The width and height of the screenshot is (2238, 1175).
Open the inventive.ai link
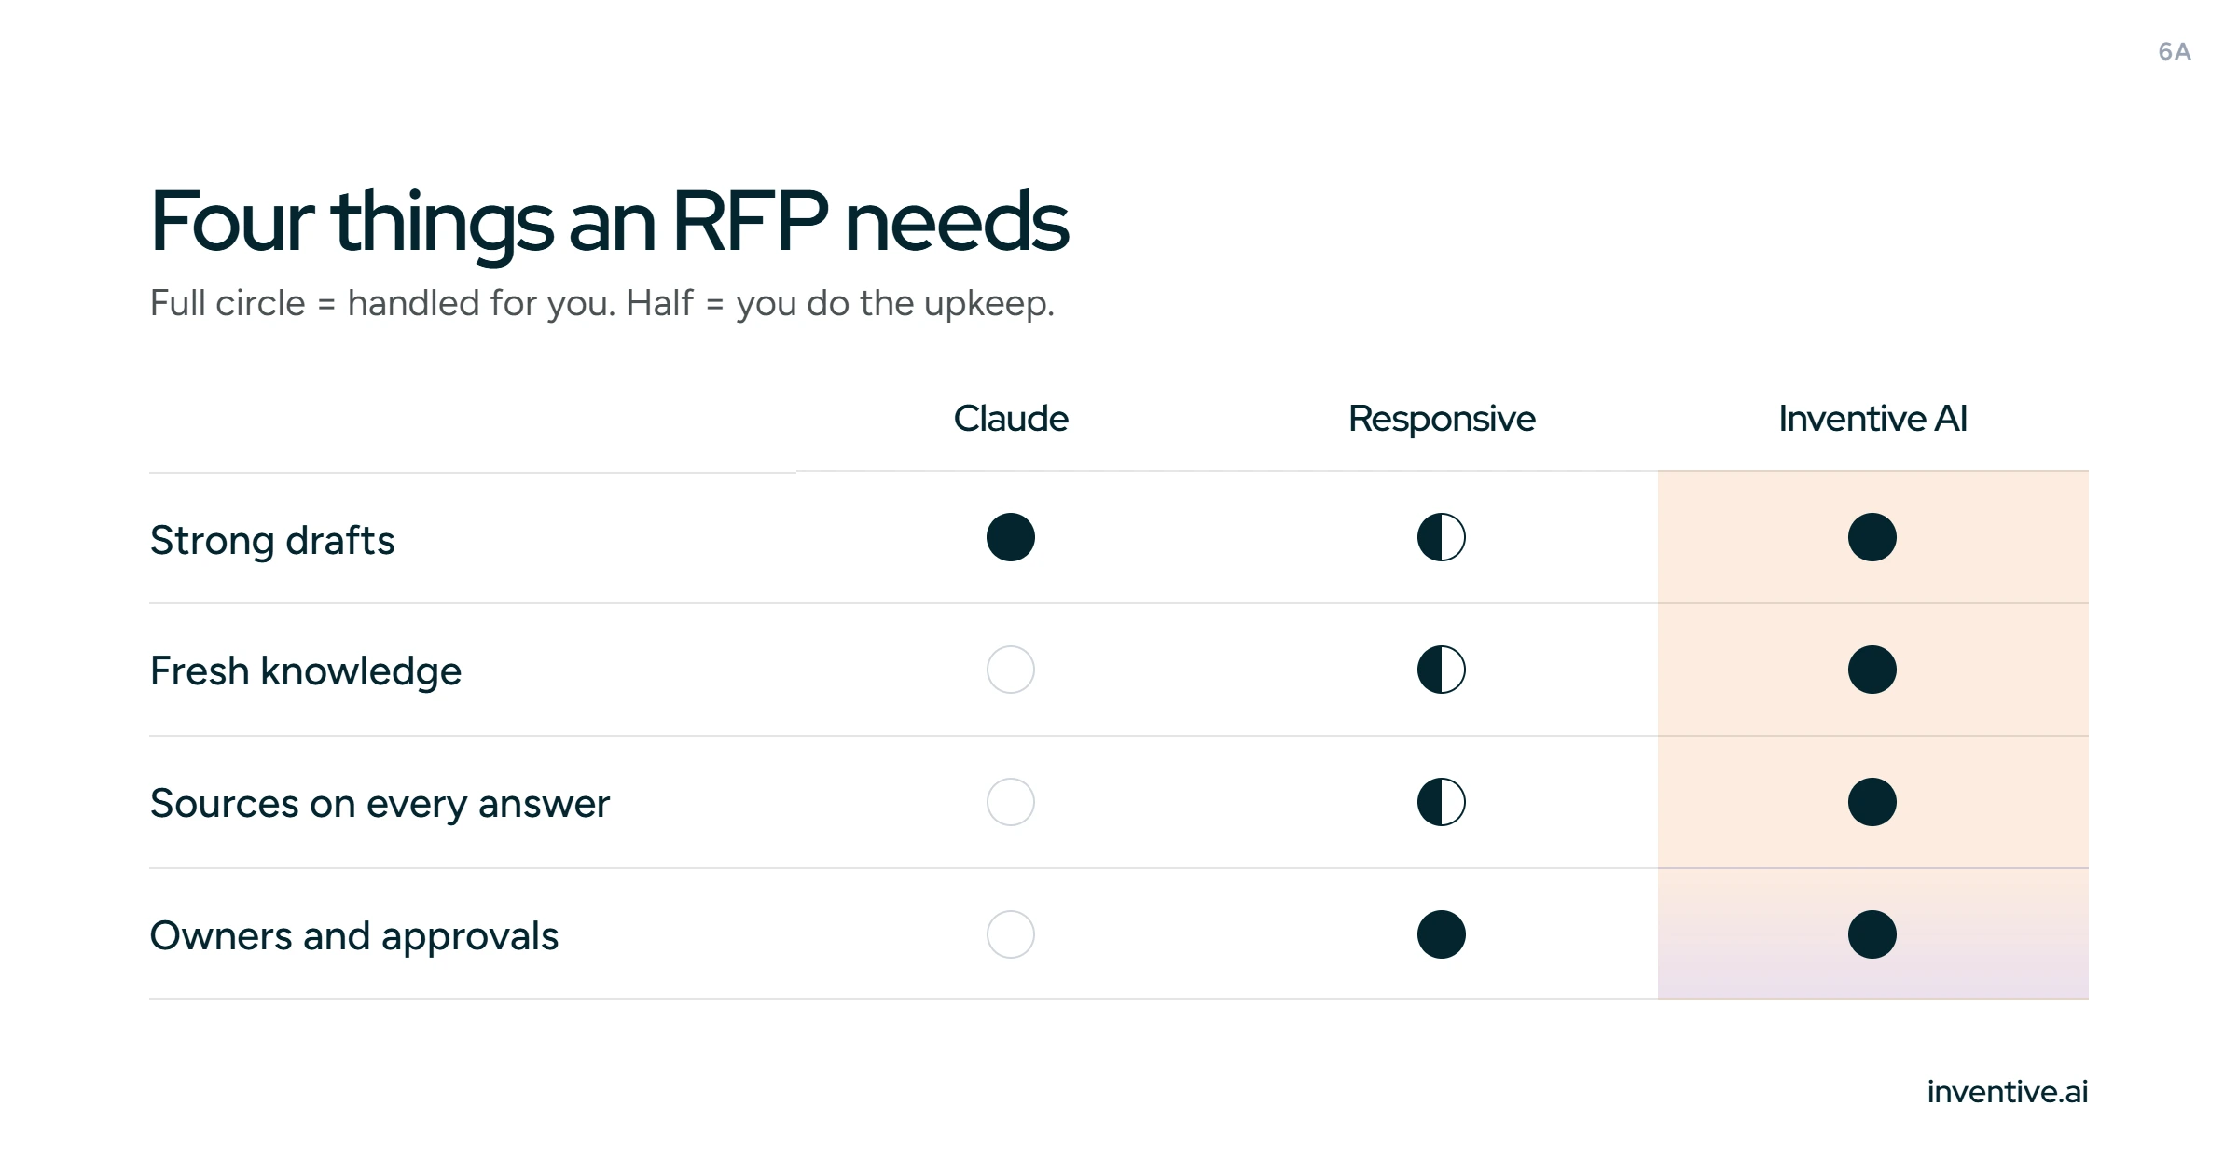[x=2008, y=1091]
